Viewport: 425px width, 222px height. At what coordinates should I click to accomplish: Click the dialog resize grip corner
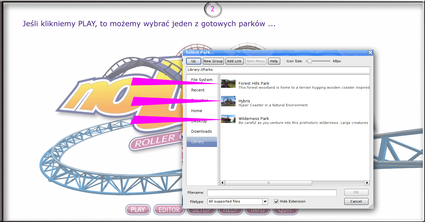click(x=371, y=206)
